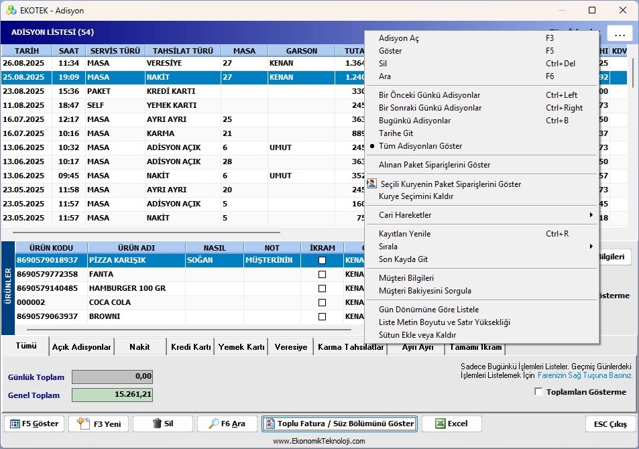Select Tüm Adisyonları Göster radio menu option
The width and height of the screenshot is (639, 449).
pyautogui.click(x=483, y=146)
